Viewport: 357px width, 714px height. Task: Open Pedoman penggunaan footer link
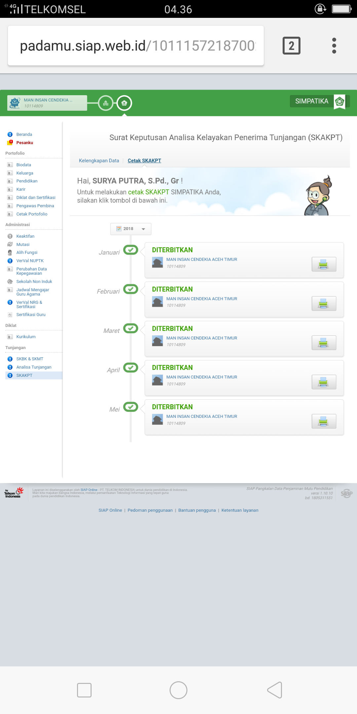[150, 510]
